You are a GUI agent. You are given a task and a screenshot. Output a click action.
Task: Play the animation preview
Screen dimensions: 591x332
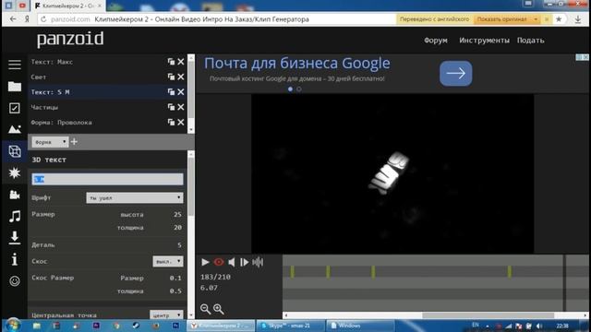click(205, 262)
